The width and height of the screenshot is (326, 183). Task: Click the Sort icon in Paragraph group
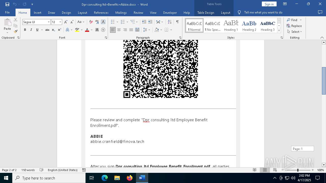pyautogui.click(x=169, y=22)
